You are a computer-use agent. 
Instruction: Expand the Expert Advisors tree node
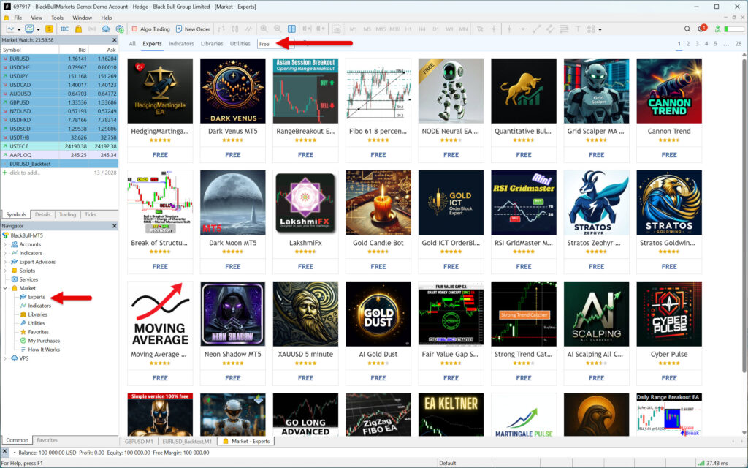pyautogui.click(x=6, y=262)
